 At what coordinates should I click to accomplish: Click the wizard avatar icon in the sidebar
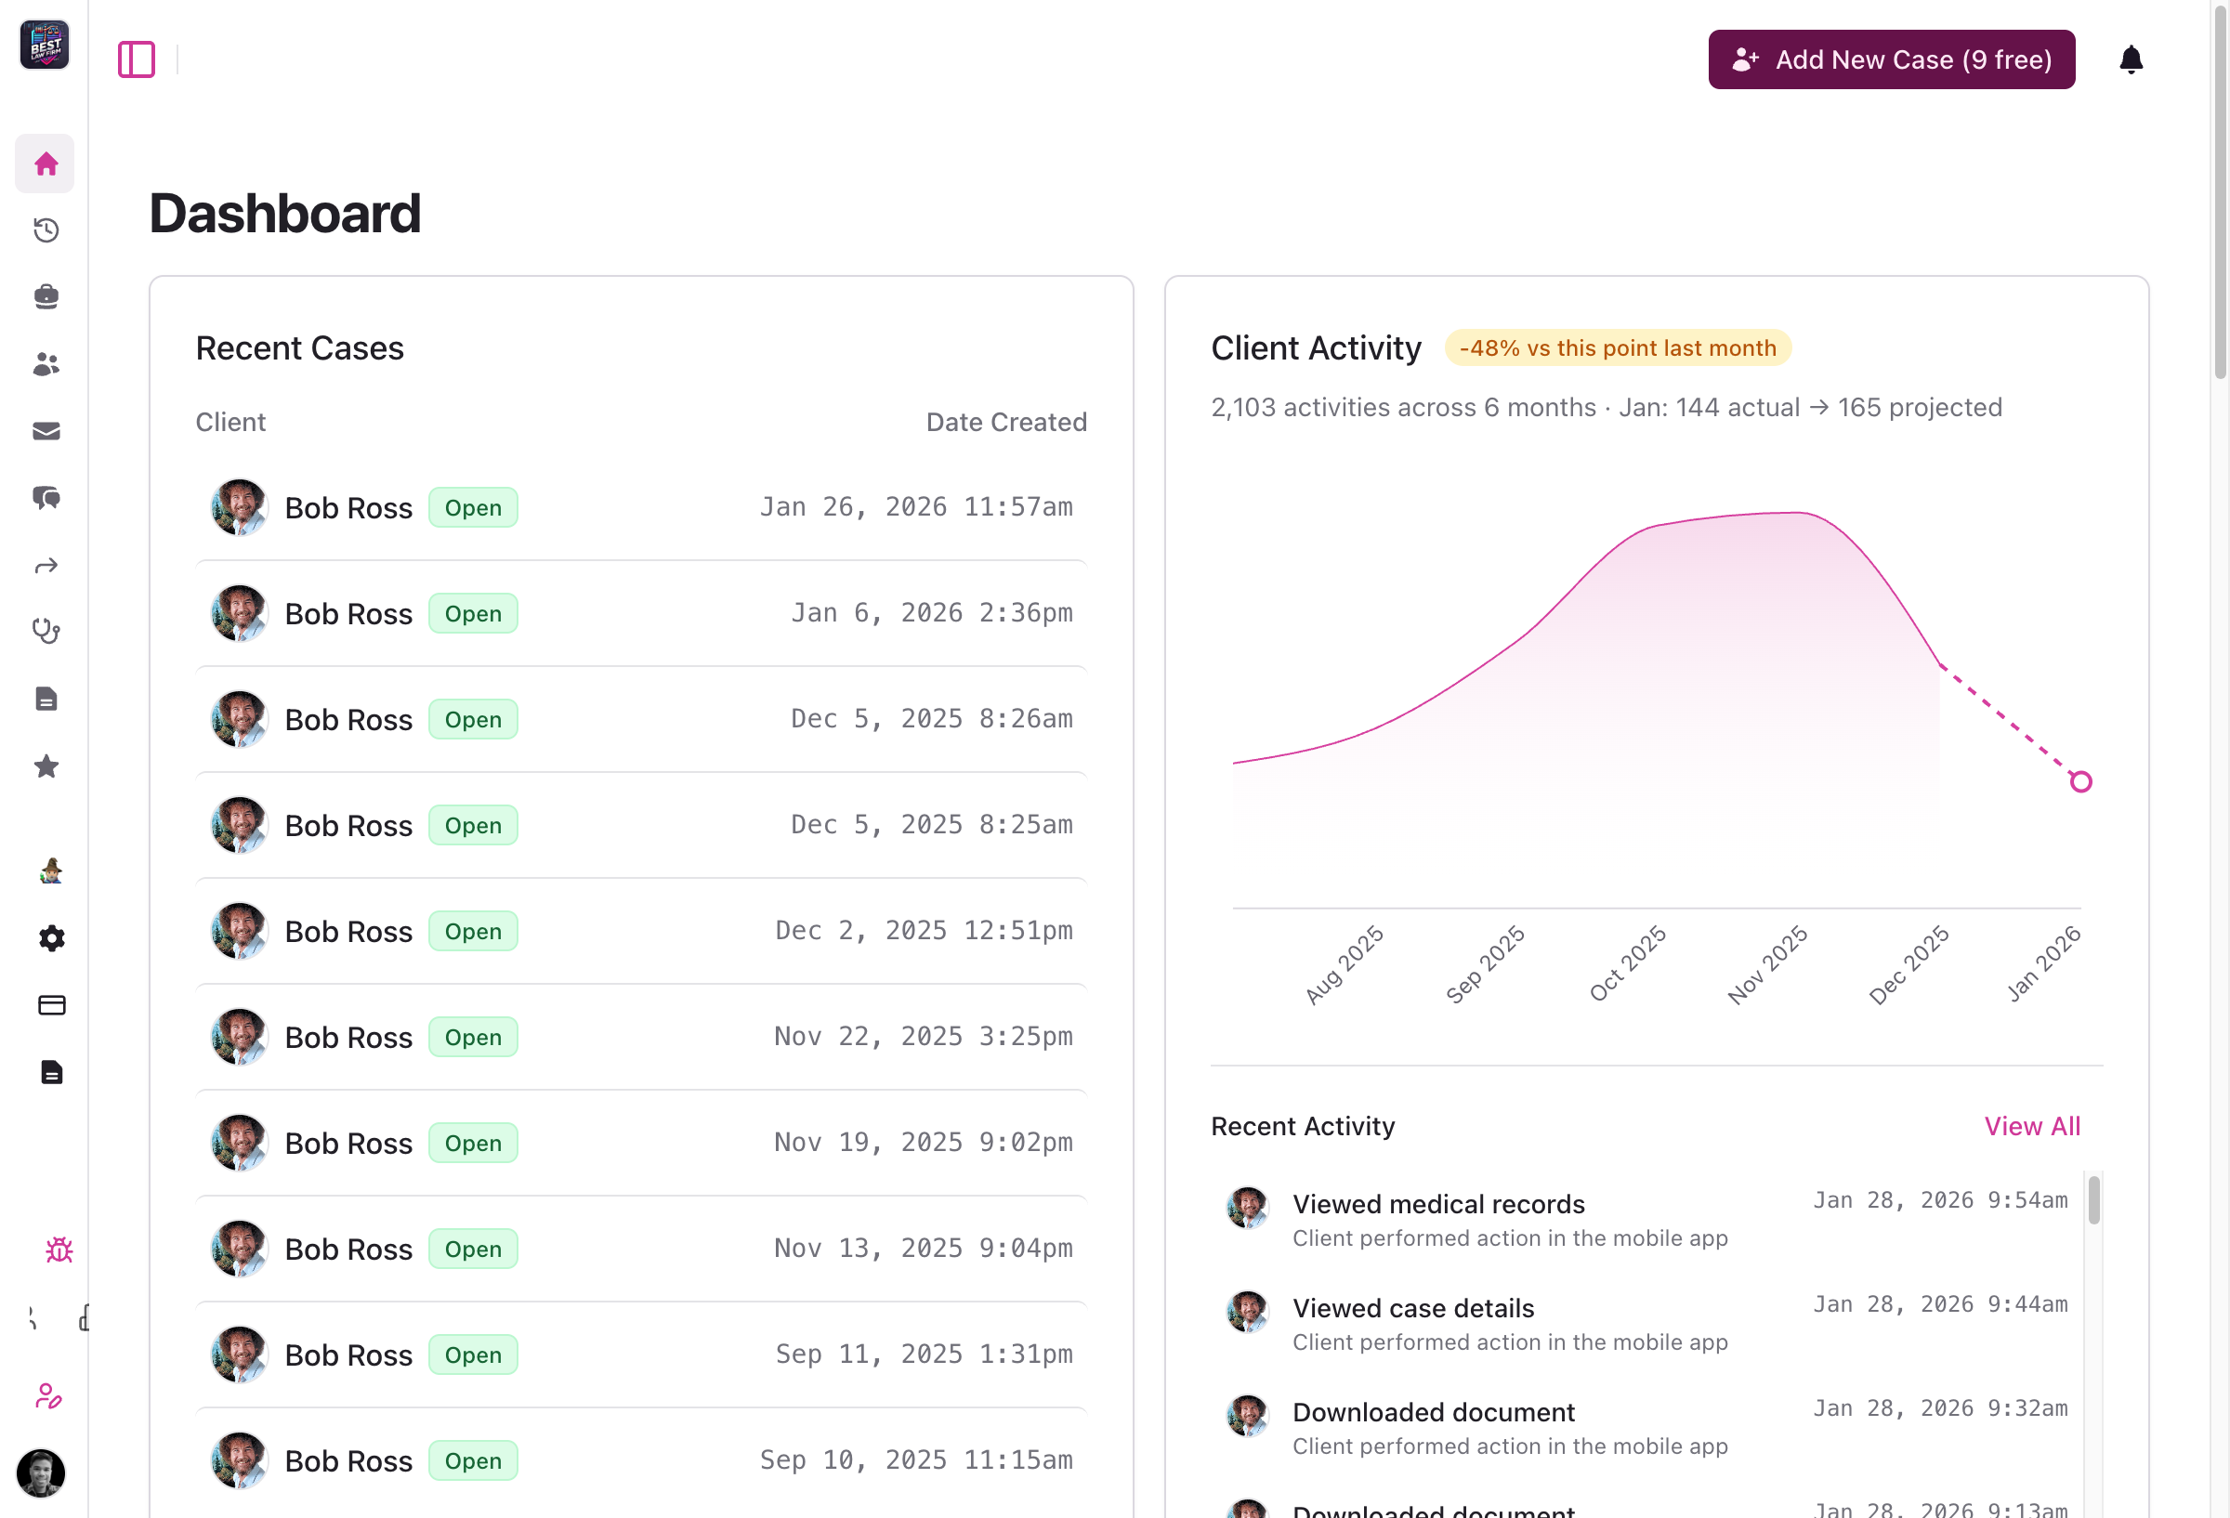50,870
